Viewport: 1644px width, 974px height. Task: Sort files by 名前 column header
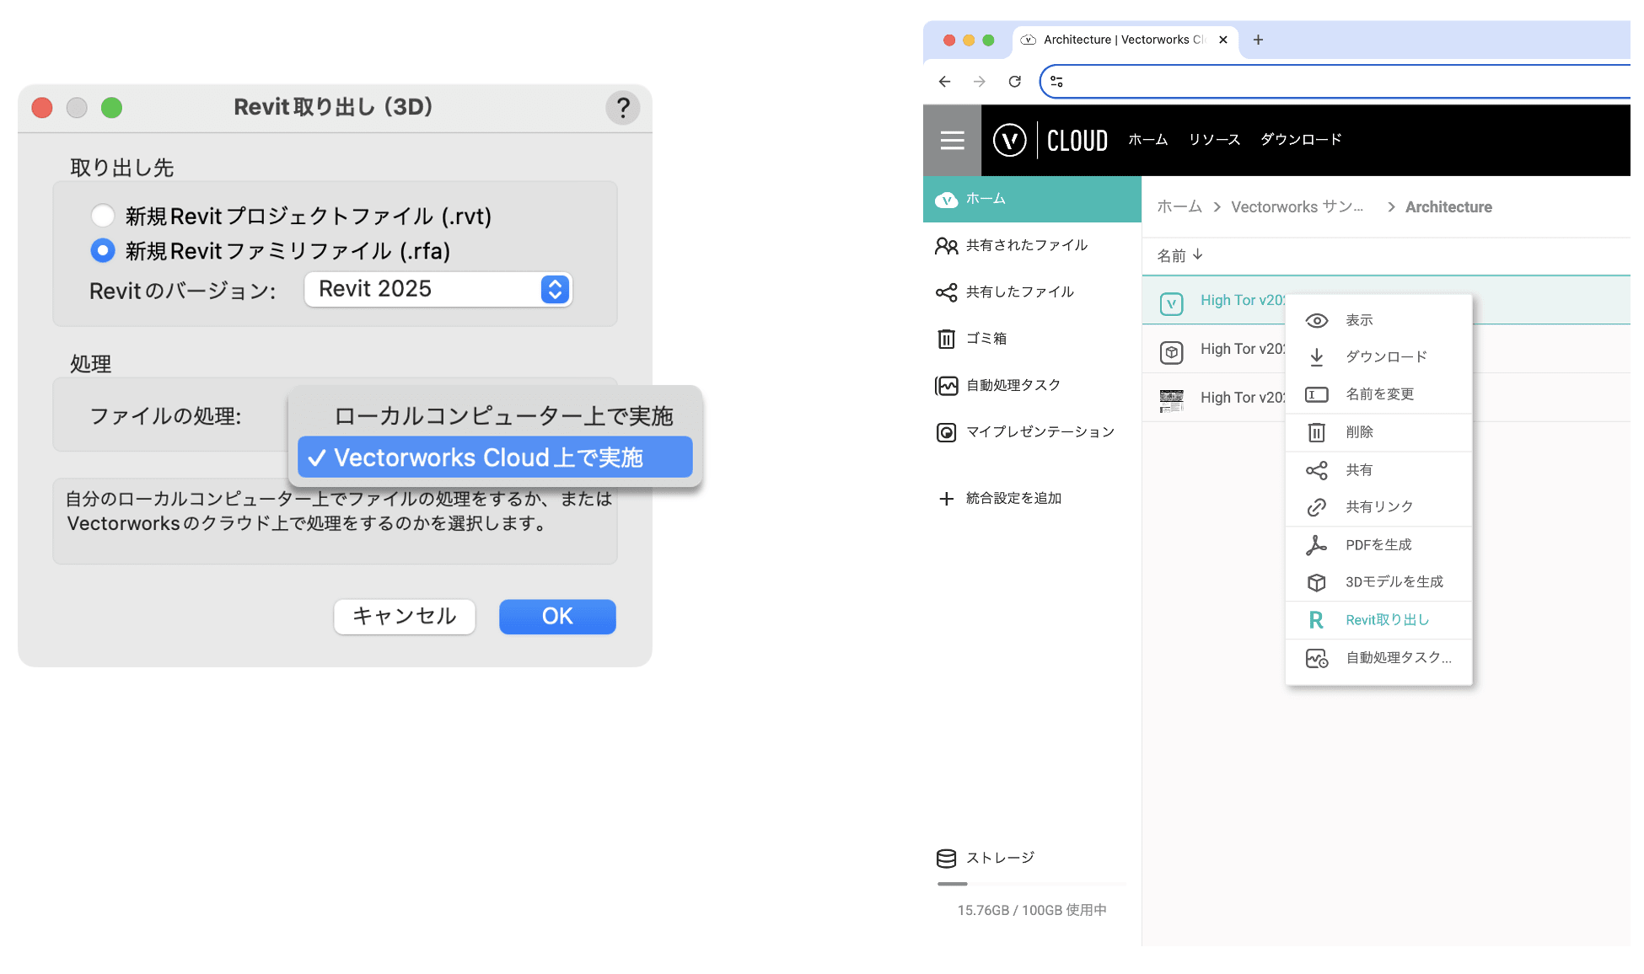[1179, 255]
